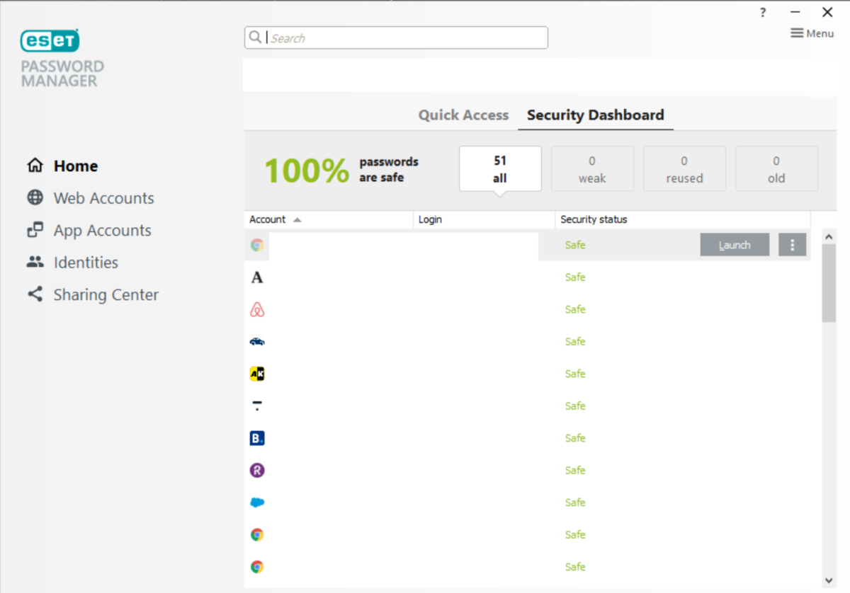Image resolution: width=850 pixels, height=593 pixels.
Task: Open the hamburger Menu
Action: tap(812, 33)
